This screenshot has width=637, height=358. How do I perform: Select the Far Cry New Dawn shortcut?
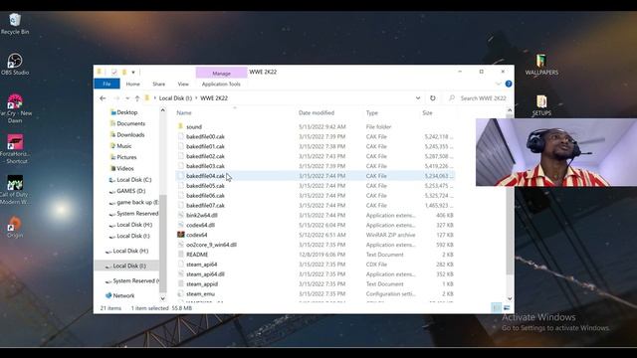pos(15,108)
